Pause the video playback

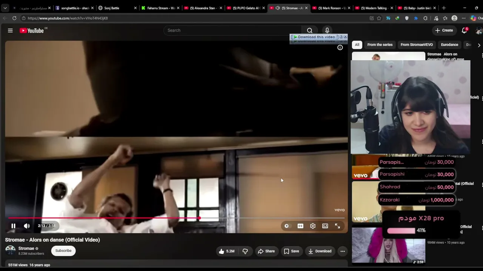[x=13, y=226]
